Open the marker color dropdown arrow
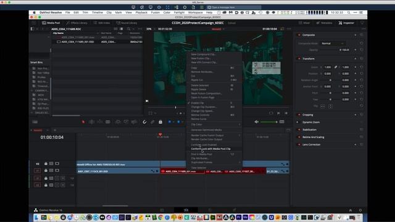The image size is (395, 222). [182, 122]
